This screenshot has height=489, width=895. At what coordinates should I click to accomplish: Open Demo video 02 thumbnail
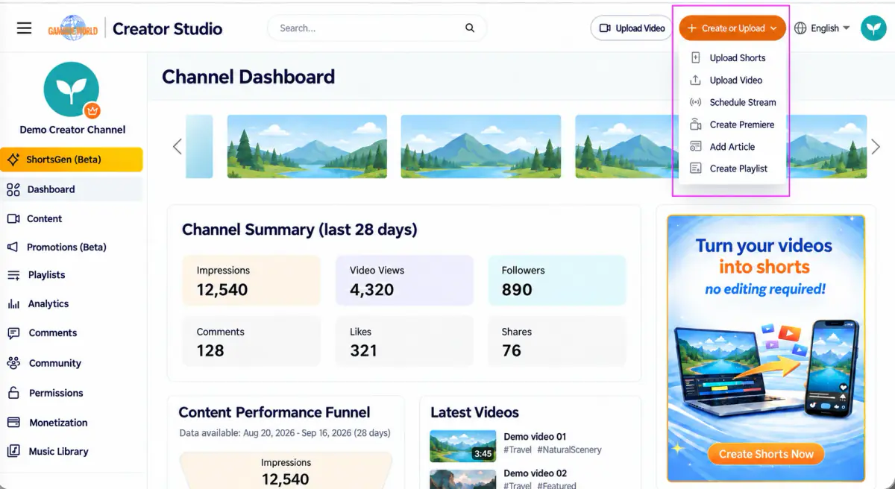coord(462,479)
